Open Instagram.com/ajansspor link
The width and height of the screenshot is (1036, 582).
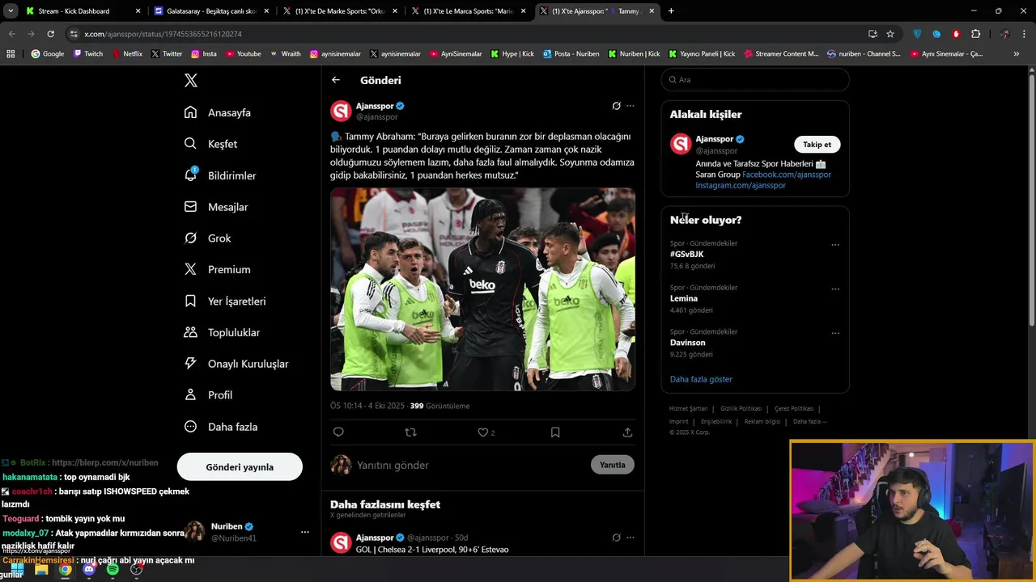(x=741, y=185)
